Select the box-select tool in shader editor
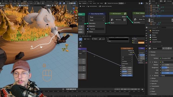This screenshot has width=173, height=97. (x=81, y=39)
